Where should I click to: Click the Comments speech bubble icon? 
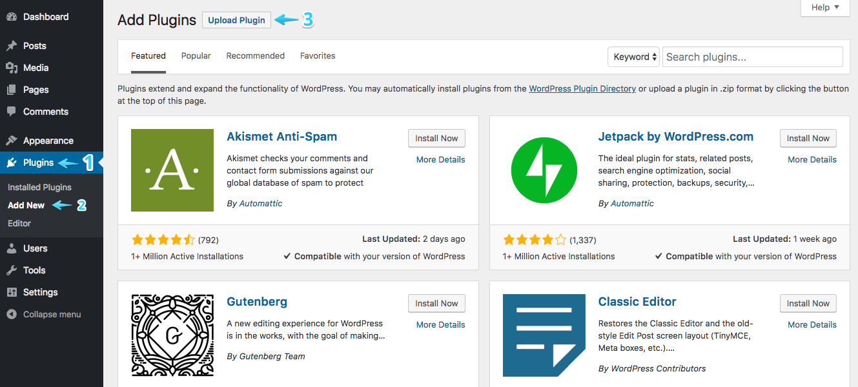[x=12, y=112]
